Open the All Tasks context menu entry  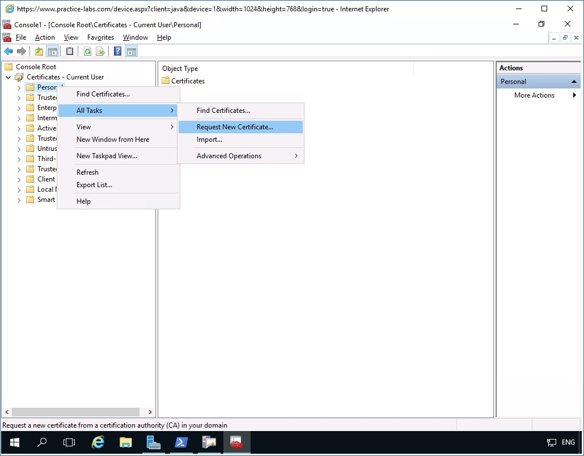[x=118, y=111]
